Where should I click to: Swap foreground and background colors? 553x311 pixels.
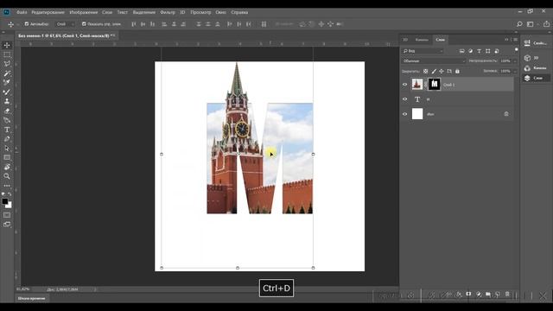point(10,194)
